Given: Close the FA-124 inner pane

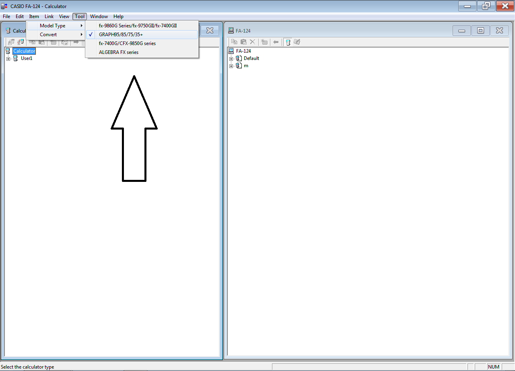Looking at the screenshot, I should pos(499,31).
